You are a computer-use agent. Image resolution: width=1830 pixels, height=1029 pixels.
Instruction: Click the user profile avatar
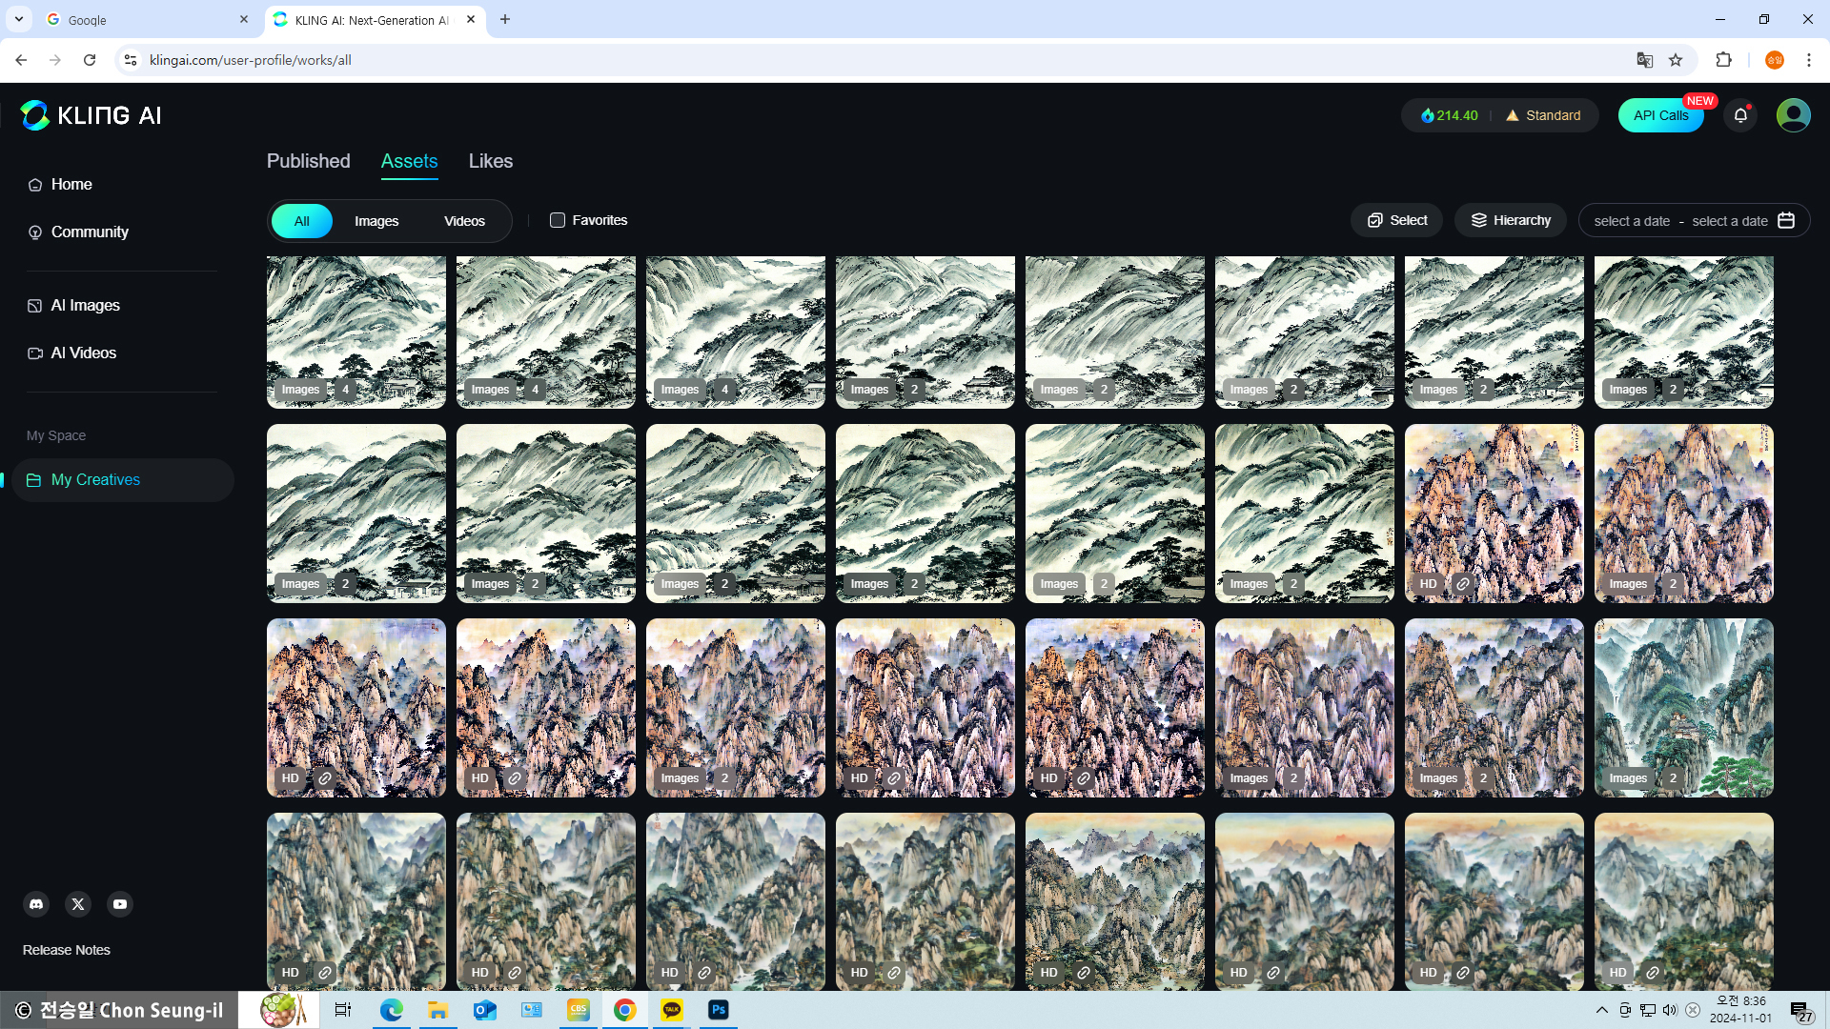1793,115
